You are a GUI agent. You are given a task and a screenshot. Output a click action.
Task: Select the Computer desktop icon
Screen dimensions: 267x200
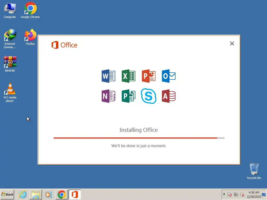(x=10, y=10)
